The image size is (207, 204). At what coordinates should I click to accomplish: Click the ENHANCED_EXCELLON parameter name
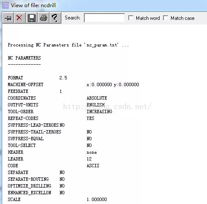(30, 193)
